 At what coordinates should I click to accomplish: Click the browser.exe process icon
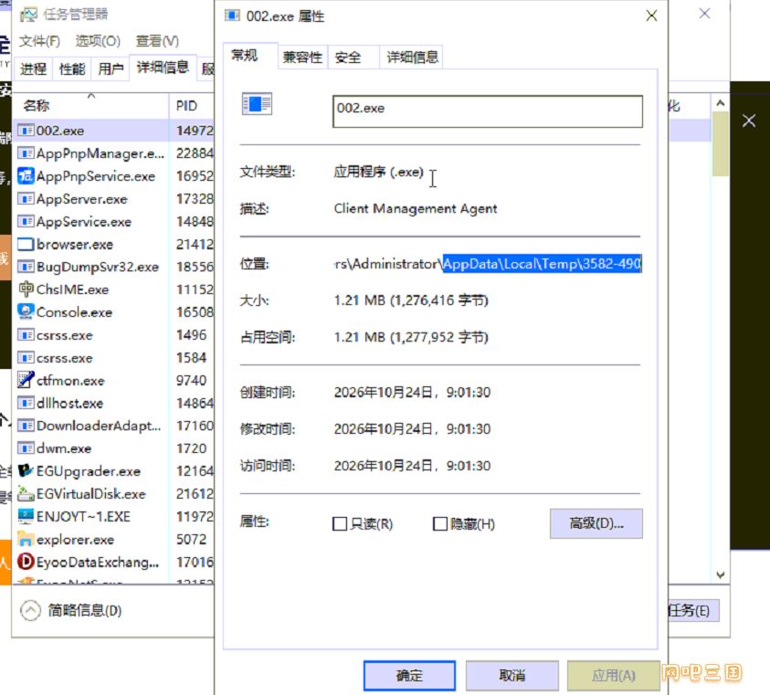pos(26,244)
